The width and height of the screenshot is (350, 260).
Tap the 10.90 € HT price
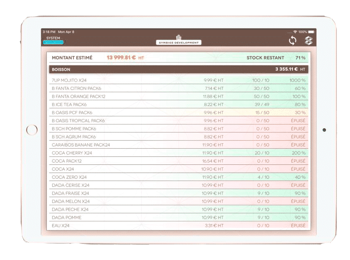pos(212,169)
